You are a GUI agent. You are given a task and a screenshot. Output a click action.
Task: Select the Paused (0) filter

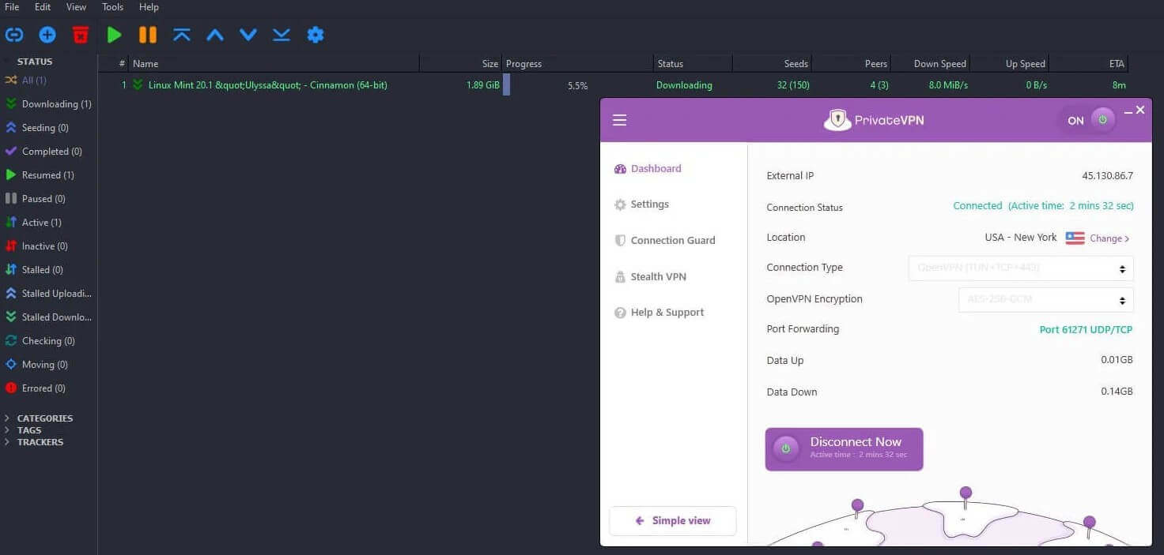(x=36, y=199)
